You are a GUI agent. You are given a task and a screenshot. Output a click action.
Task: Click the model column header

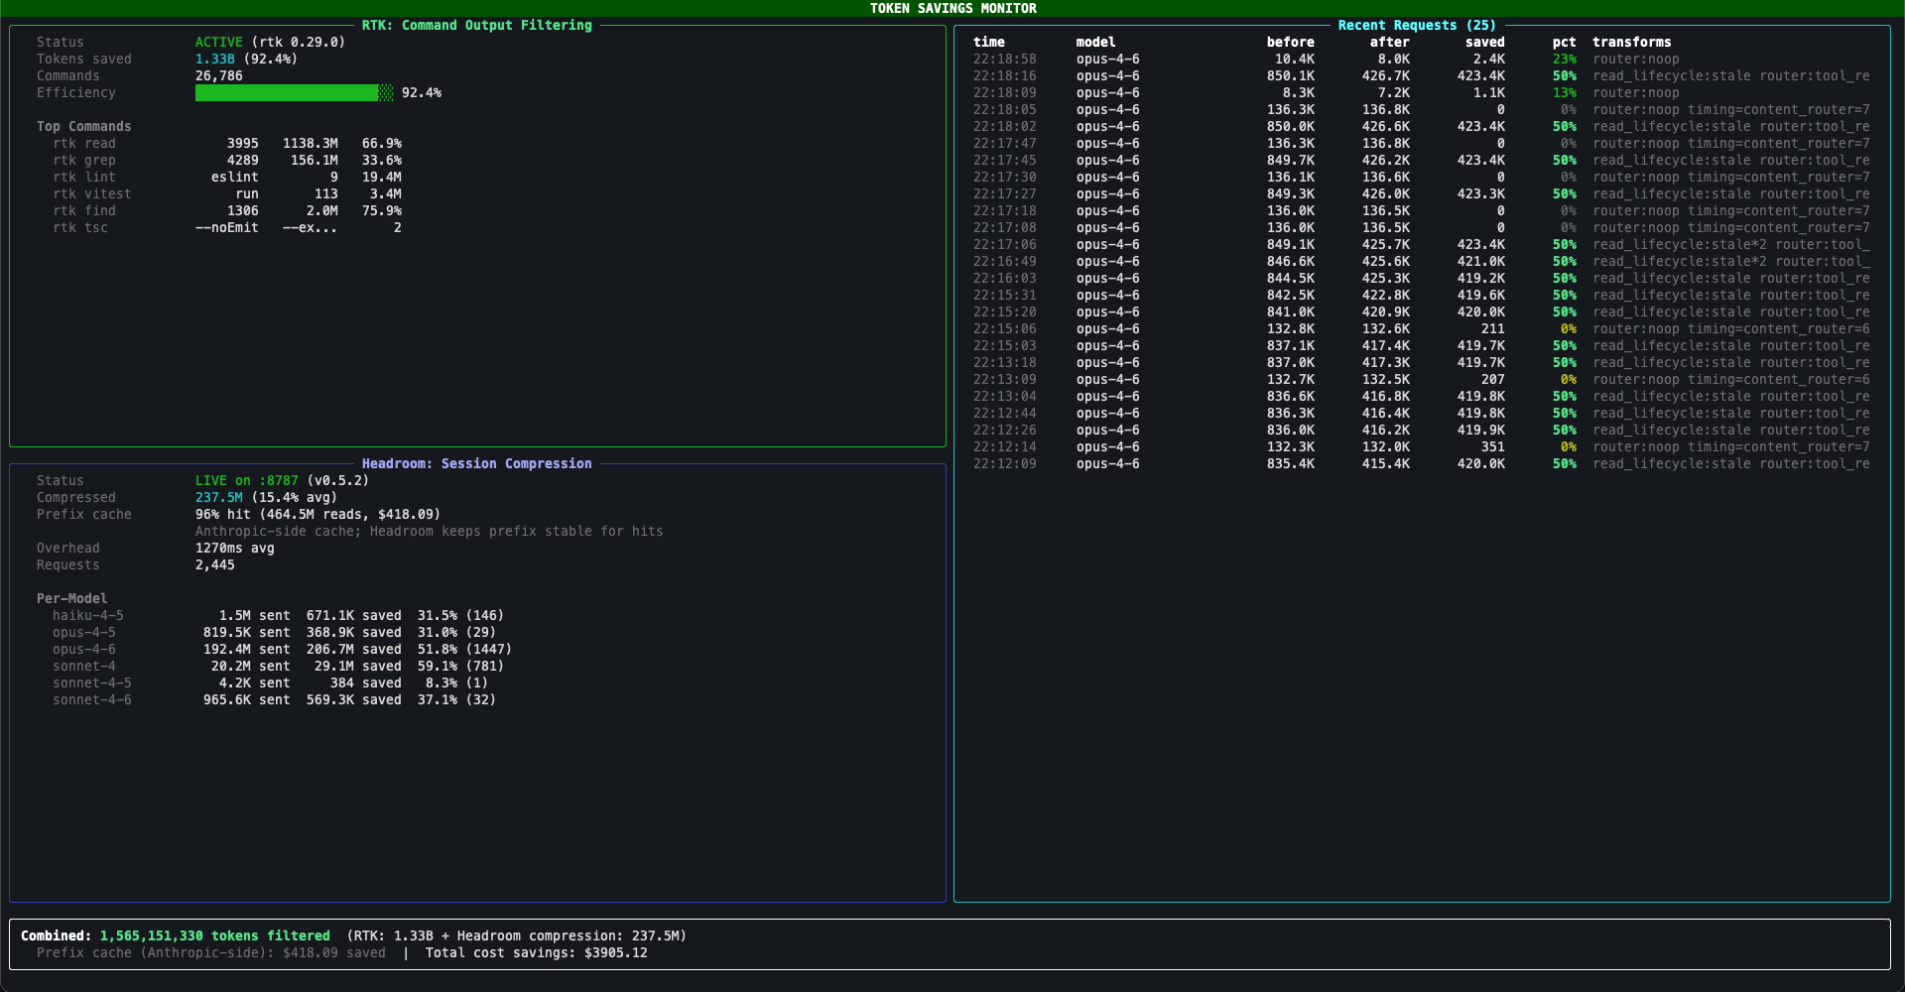pyautogui.click(x=1096, y=42)
